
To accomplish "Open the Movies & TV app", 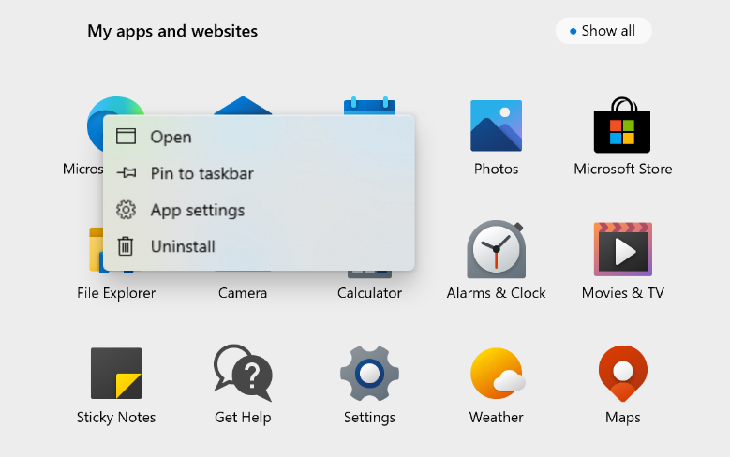I will click(622, 250).
